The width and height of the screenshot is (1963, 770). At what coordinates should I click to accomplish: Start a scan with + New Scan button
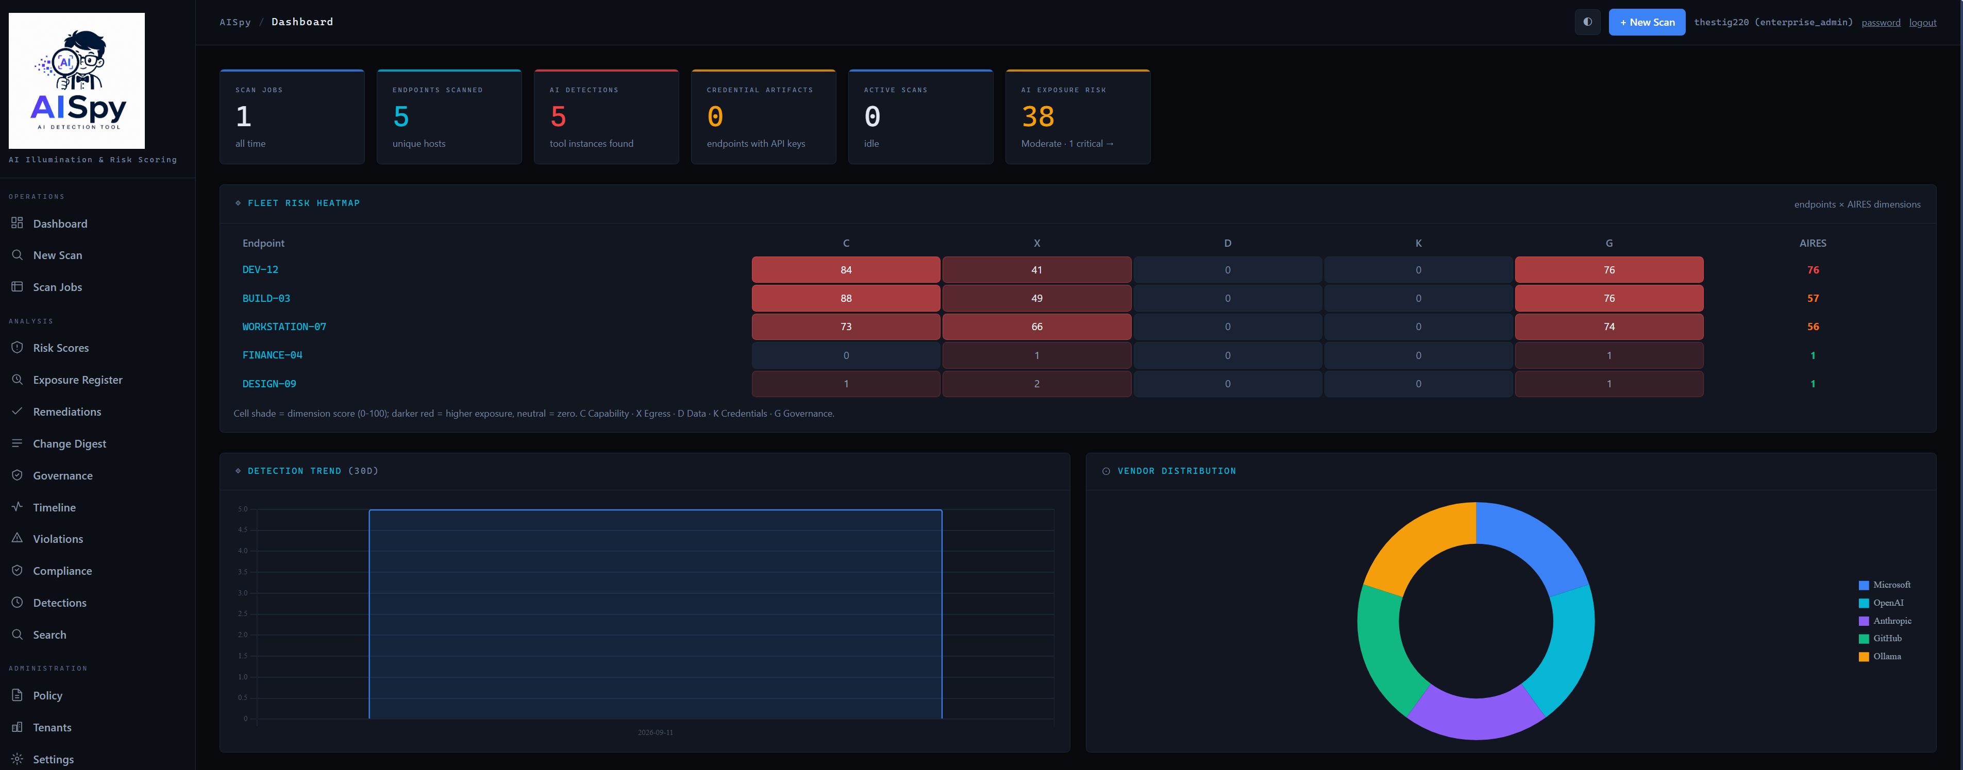click(1647, 22)
